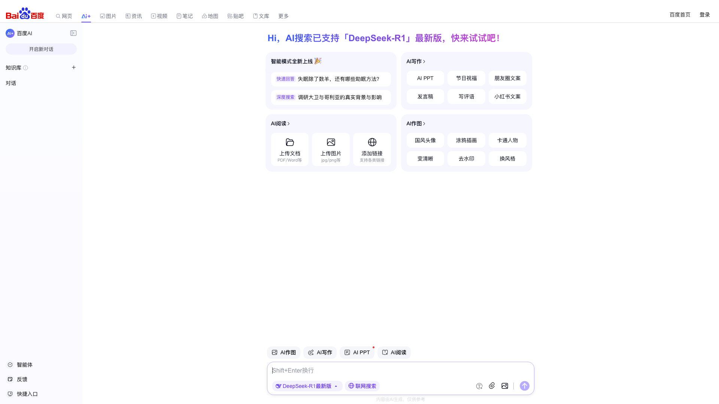Click the 开启新对话 button
Image resolution: width=719 pixels, height=404 pixels.
coord(41,49)
